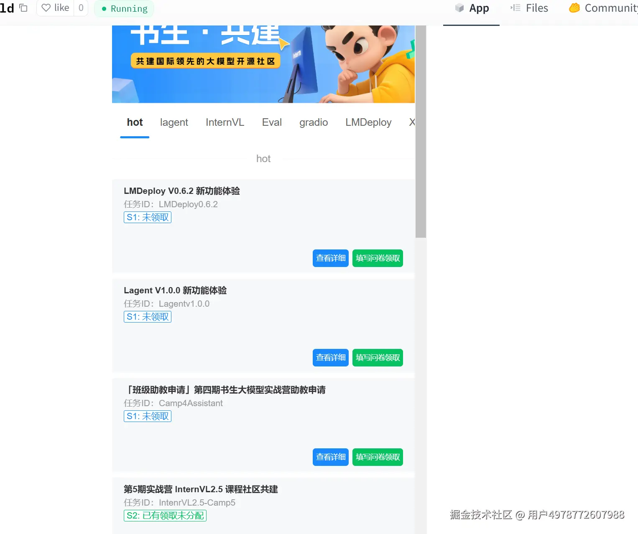Click the text '任务ID: IntenrVL2.5-Camp5'
This screenshot has width=638, height=534.
179,503
